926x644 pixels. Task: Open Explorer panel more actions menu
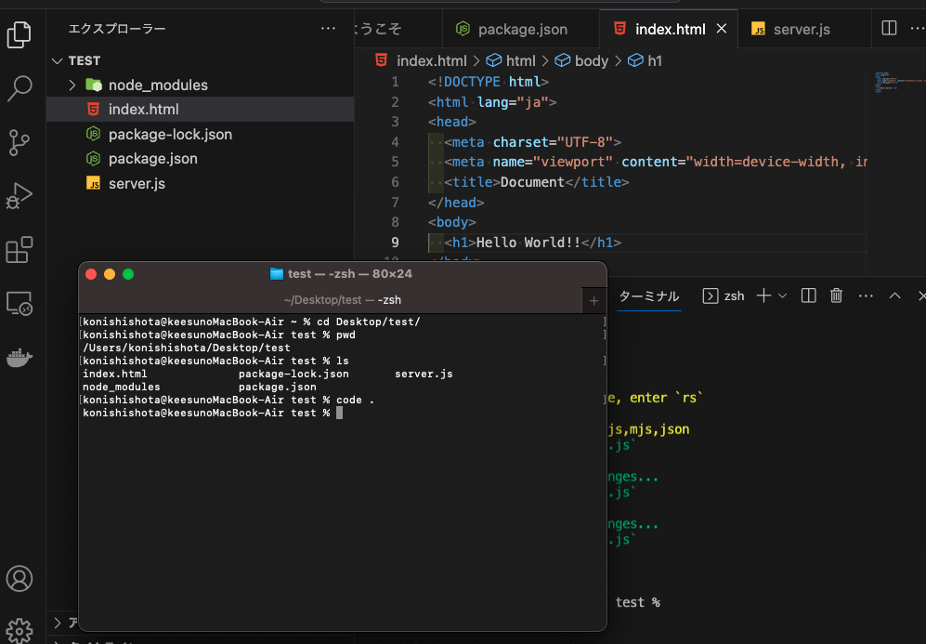pos(328,29)
